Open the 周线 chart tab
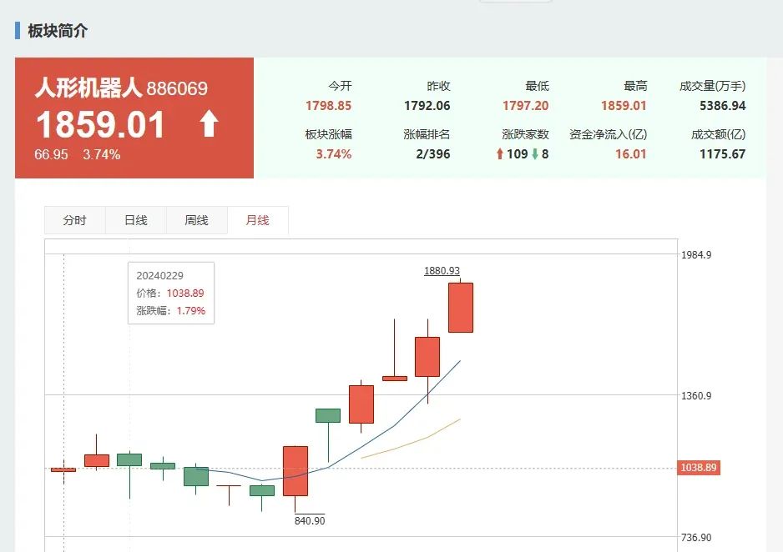This screenshot has width=783, height=552. [197, 220]
